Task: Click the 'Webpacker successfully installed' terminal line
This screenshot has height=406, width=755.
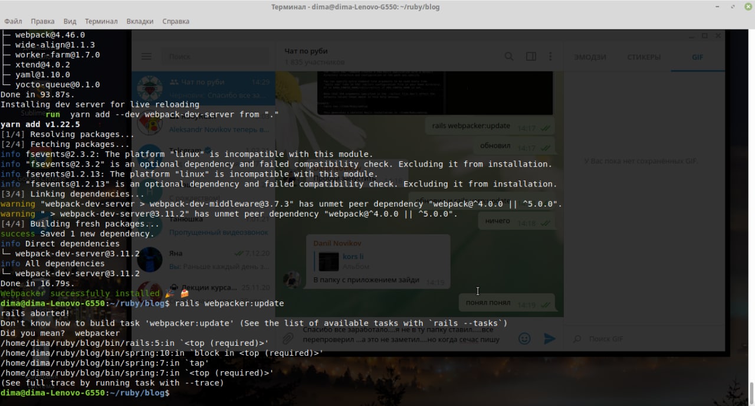Action: (x=95, y=293)
